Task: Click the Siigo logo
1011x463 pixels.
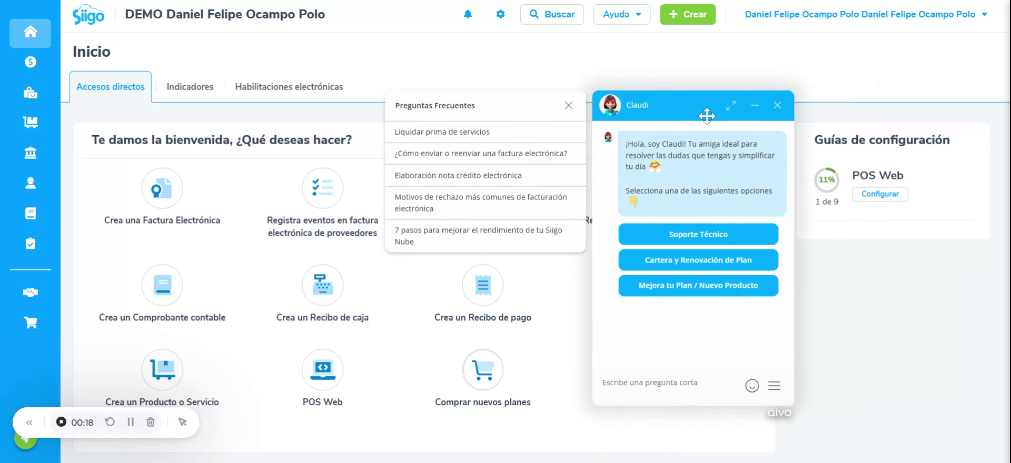Action: point(88,15)
